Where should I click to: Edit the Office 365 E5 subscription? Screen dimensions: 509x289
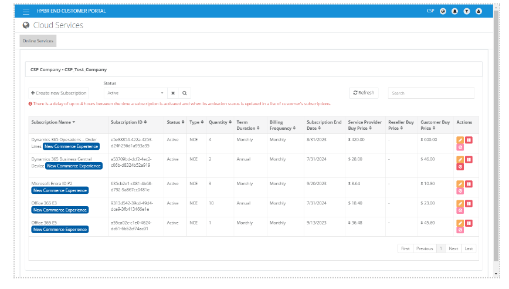pyautogui.click(x=460, y=223)
